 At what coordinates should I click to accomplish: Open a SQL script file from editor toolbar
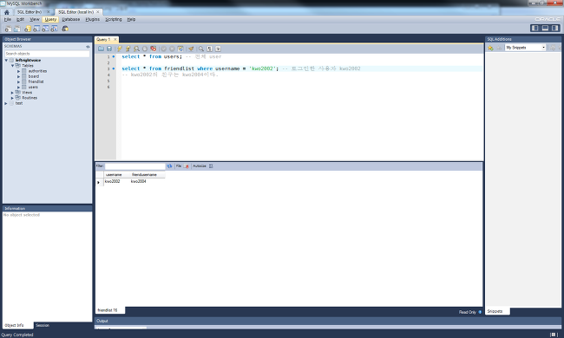point(101,49)
